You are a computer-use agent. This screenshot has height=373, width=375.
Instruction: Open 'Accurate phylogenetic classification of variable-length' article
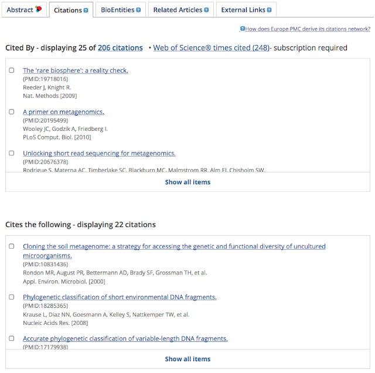pyautogui.click(x=125, y=338)
